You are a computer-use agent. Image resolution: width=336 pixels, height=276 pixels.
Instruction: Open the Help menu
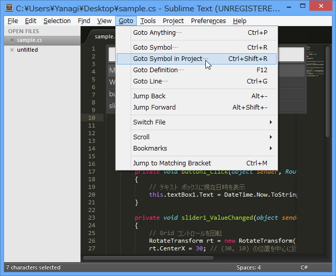click(x=240, y=21)
